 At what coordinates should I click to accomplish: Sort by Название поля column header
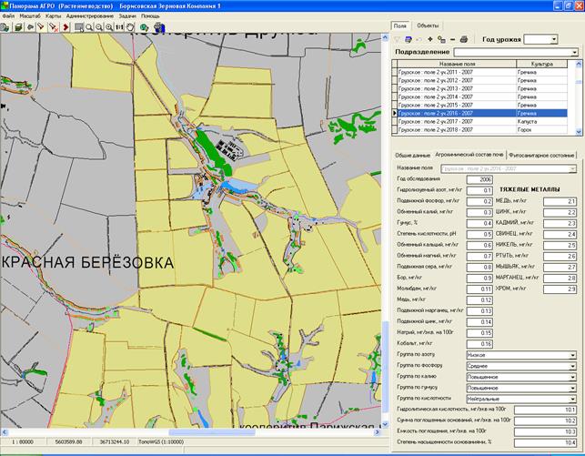(457, 64)
